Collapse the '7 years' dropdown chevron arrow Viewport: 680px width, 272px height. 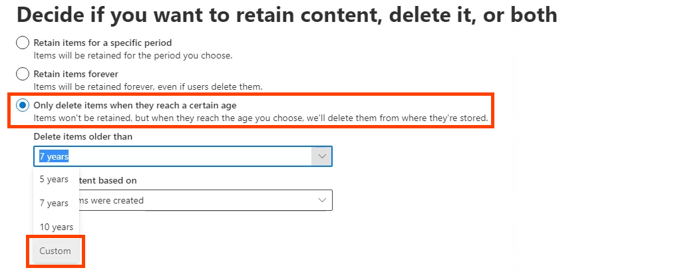pos(321,156)
